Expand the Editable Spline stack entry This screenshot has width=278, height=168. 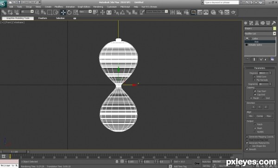tap(246, 45)
